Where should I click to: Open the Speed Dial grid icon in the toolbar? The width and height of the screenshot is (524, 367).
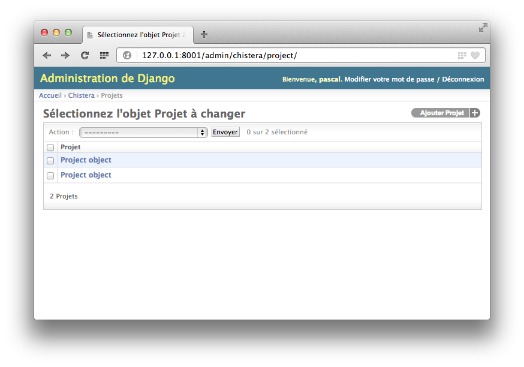[104, 56]
